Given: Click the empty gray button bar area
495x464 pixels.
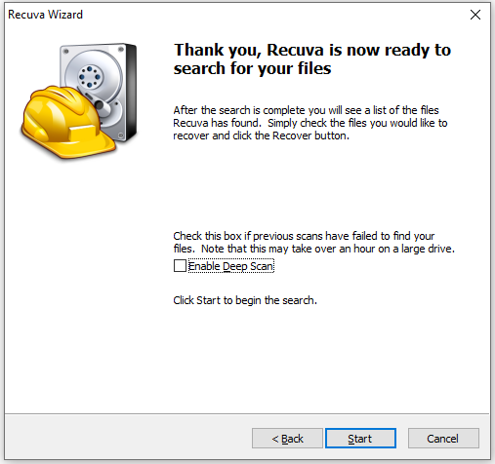Looking at the screenshot, I should pos(128,437).
